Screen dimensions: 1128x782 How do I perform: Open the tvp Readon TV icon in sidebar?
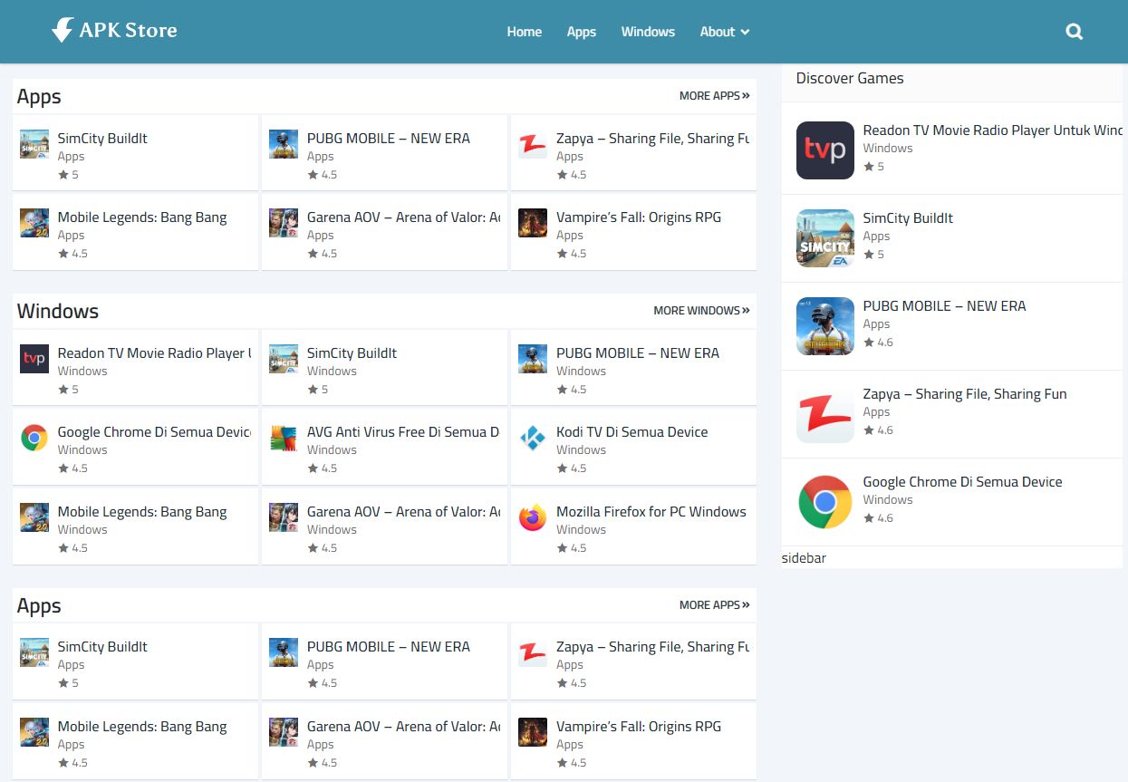pyautogui.click(x=824, y=150)
